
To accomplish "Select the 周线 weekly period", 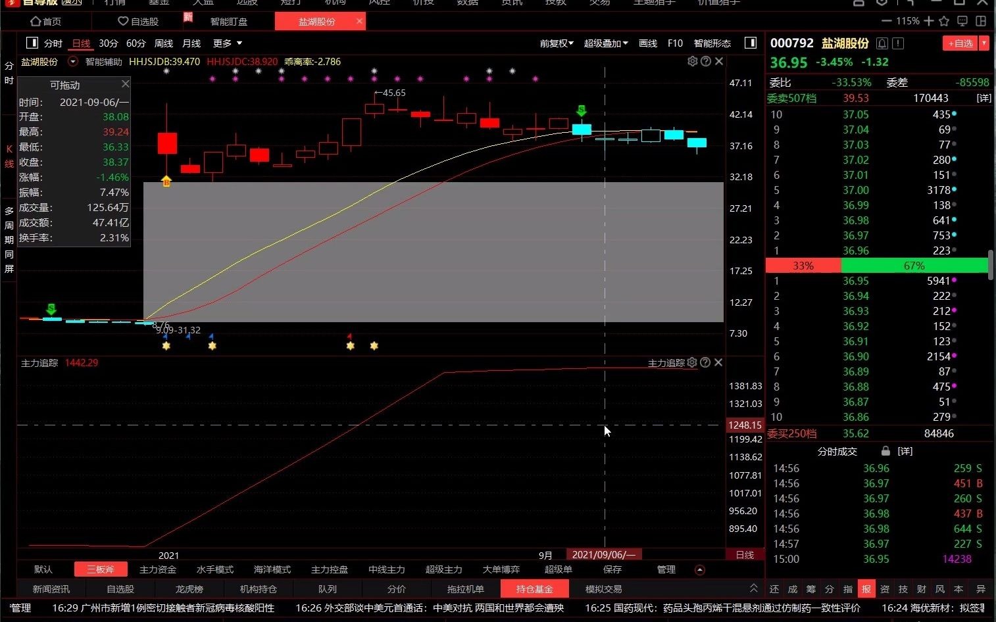I will tap(164, 43).
